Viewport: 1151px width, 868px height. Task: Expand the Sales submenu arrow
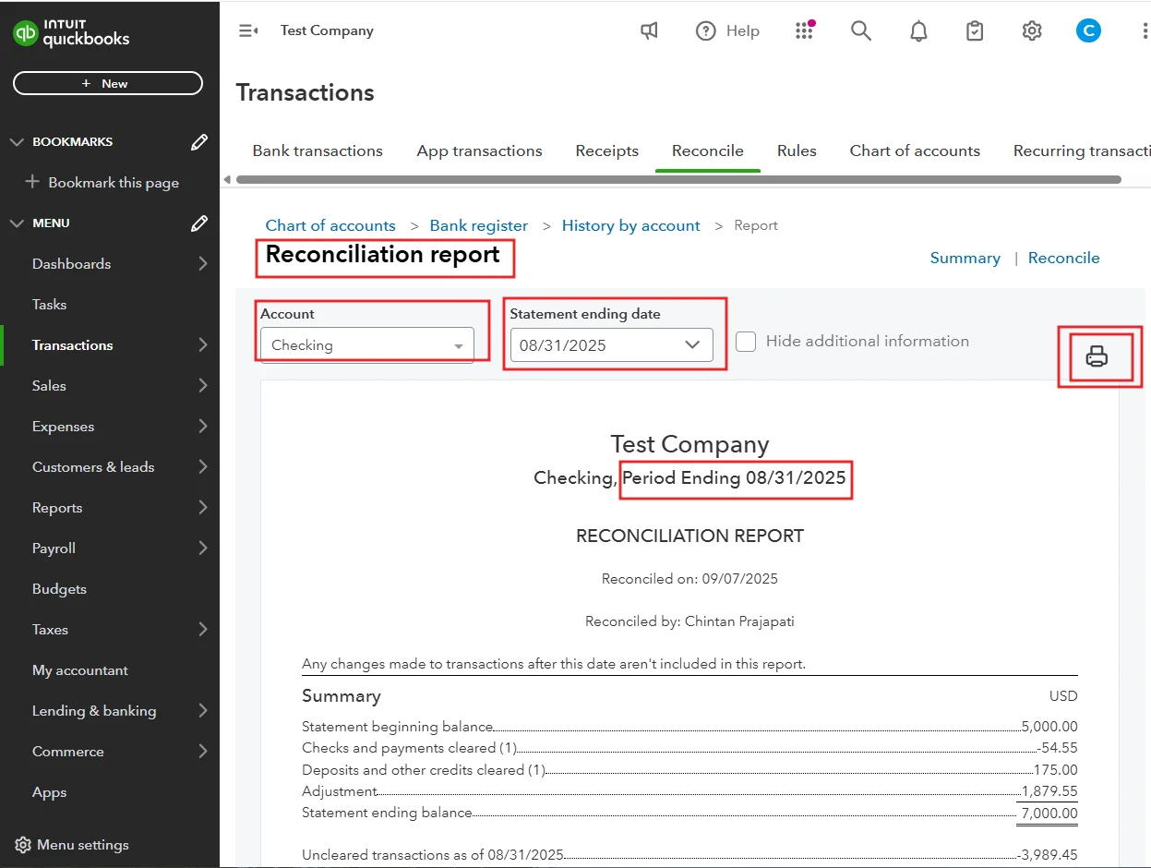tap(202, 386)
